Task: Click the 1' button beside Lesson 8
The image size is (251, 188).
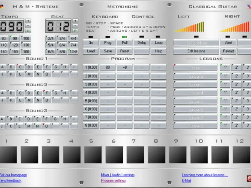Action: pyautogui.click(x=225, y=125)
